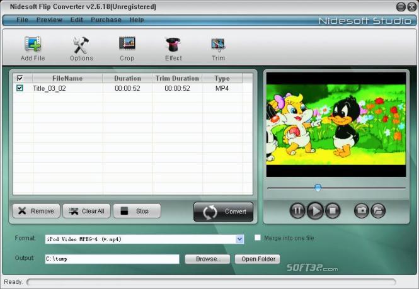This screenshot has height=289, width=419.
Task: Open the snapshot folder icon
Action: coord(378,210)
